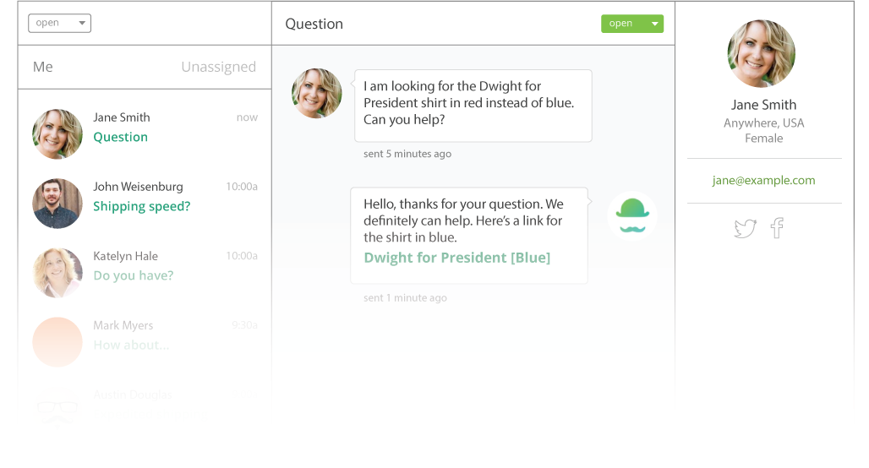
Task: Open Katelyn Hale's Do you have? conversation
Action: point(145,272)
